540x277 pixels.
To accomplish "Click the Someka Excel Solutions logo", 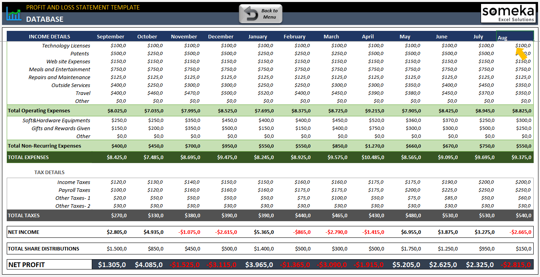I will [x=509, y=13].
